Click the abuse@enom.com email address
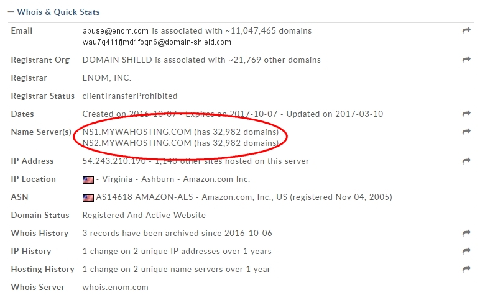The height and width of the screenshot is (295, 485). 116,31
